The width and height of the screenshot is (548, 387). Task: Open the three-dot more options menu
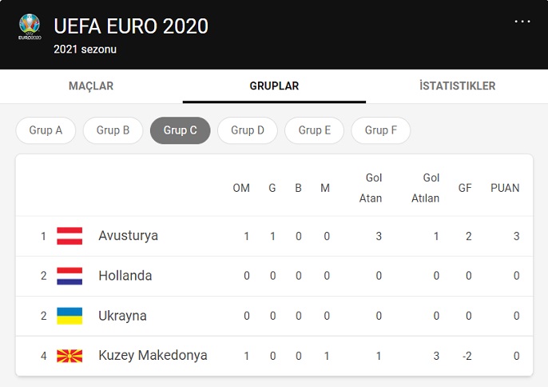point(522,22)
